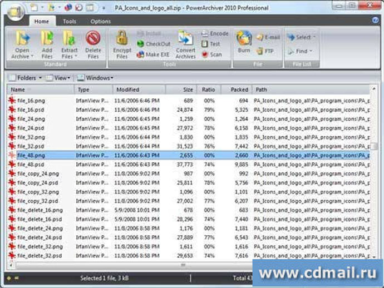The height and width of the screenshot is (288, 384).
Task: Select file_delete_24.psd in the list
Action: [x=40, y=237]
